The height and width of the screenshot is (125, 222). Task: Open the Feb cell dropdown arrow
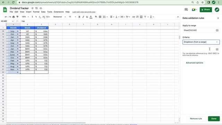(18, 61)
